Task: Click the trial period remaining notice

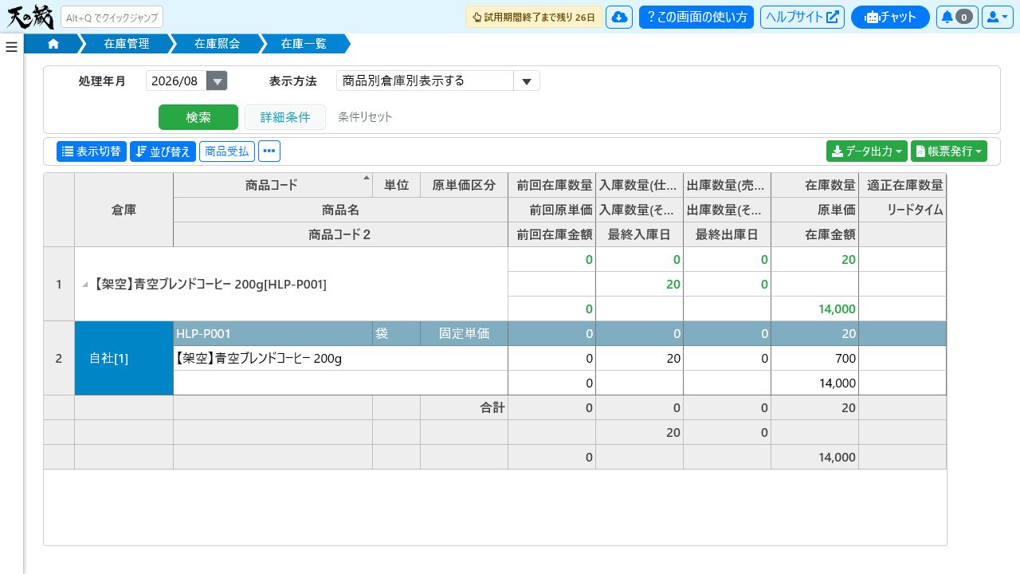Action: (534, 17)
